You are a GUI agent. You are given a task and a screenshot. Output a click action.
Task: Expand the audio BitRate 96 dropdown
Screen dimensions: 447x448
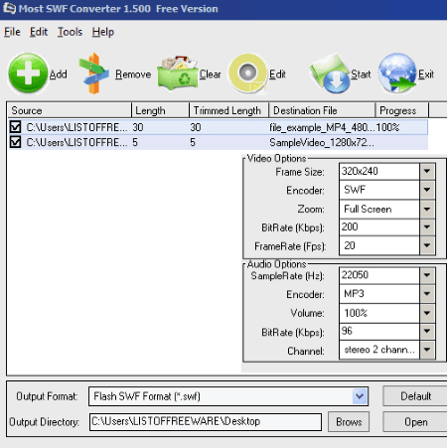[427, 331]
